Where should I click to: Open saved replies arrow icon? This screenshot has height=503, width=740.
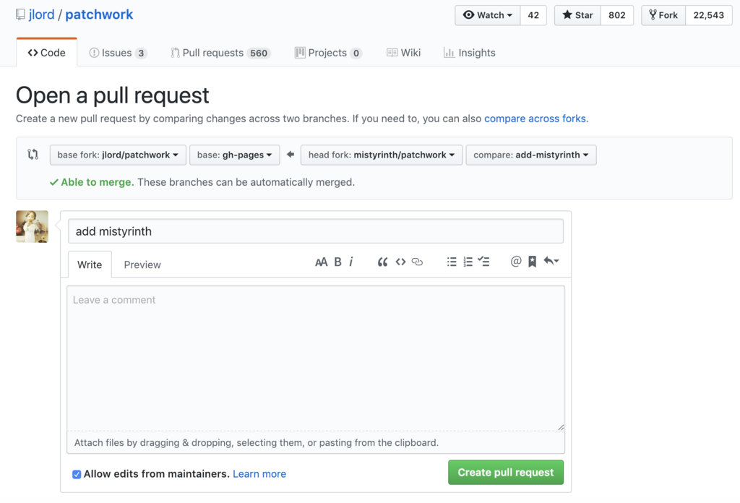coord(551,261)
